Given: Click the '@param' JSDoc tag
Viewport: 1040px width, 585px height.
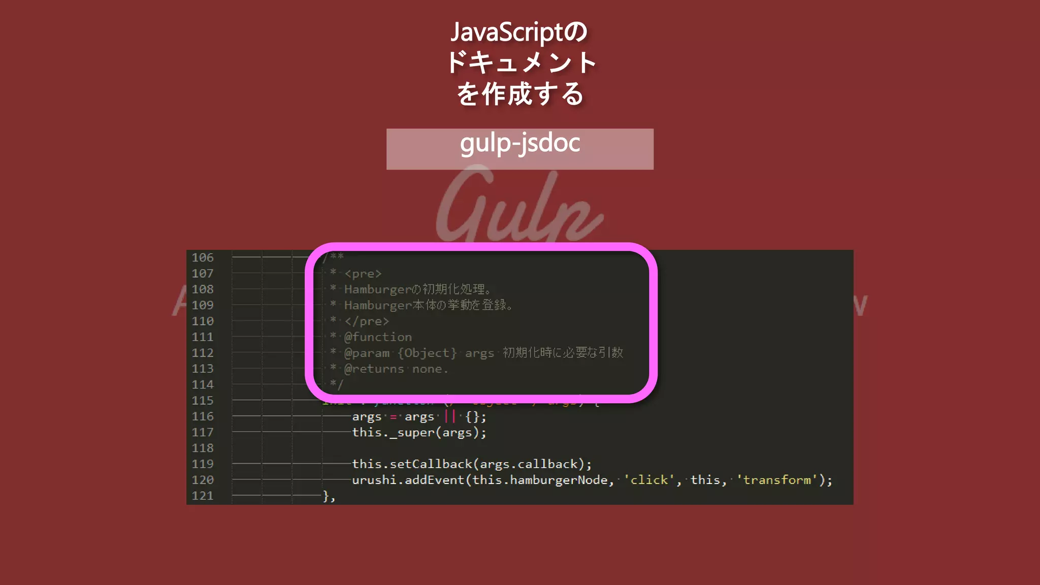Looking at the screenshot, I should tap(367, 353).
